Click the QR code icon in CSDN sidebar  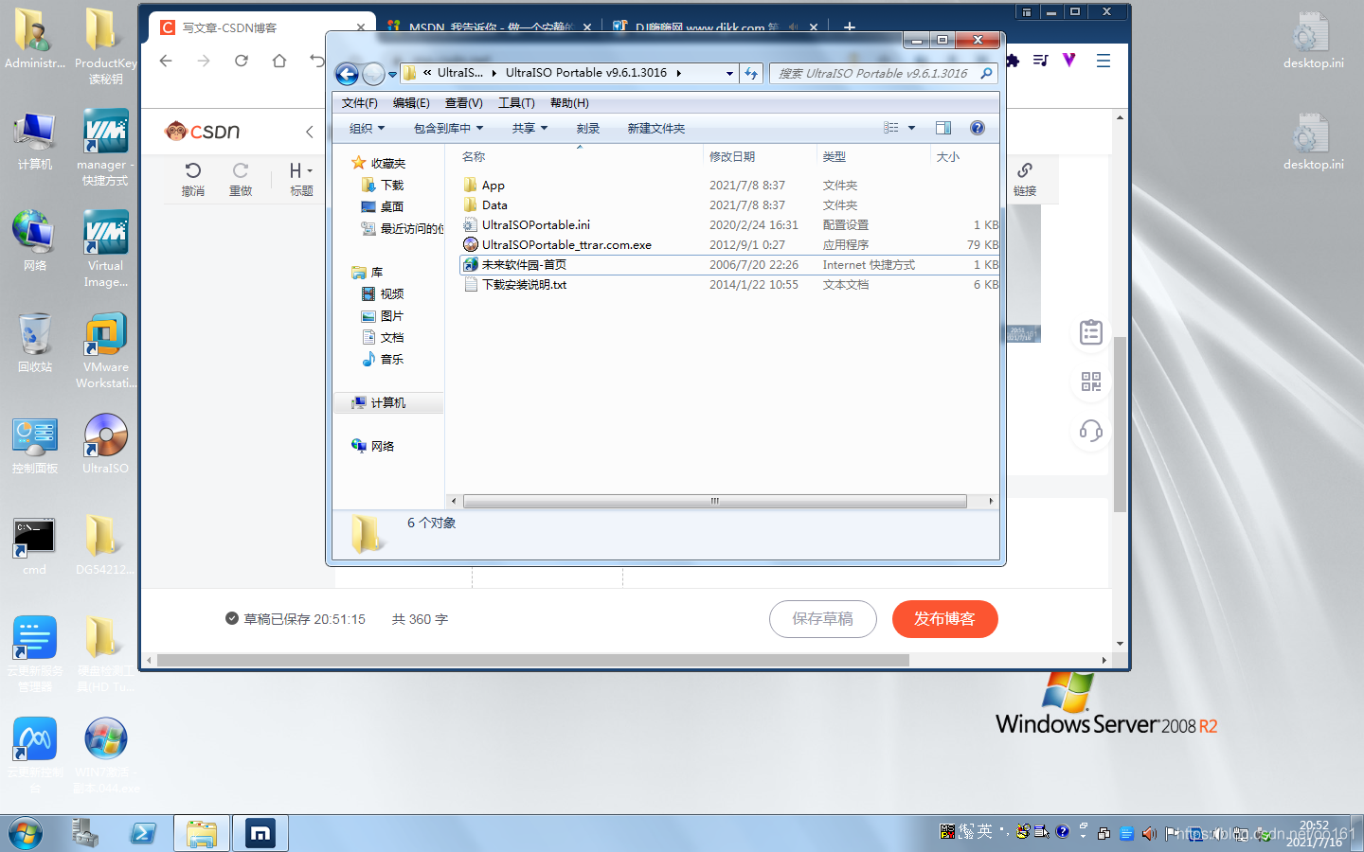pyautogui.click(x=1091, y=382)
